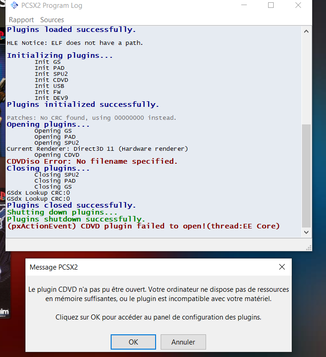
Task: Click the 'Closing GS' log entry
Action: [x=53, y=187]
